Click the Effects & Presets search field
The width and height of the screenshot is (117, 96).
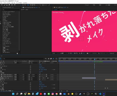point(11,10)
